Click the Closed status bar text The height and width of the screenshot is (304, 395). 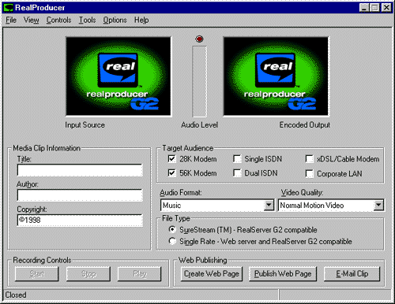pyautogui.click(x=16, y=295)
